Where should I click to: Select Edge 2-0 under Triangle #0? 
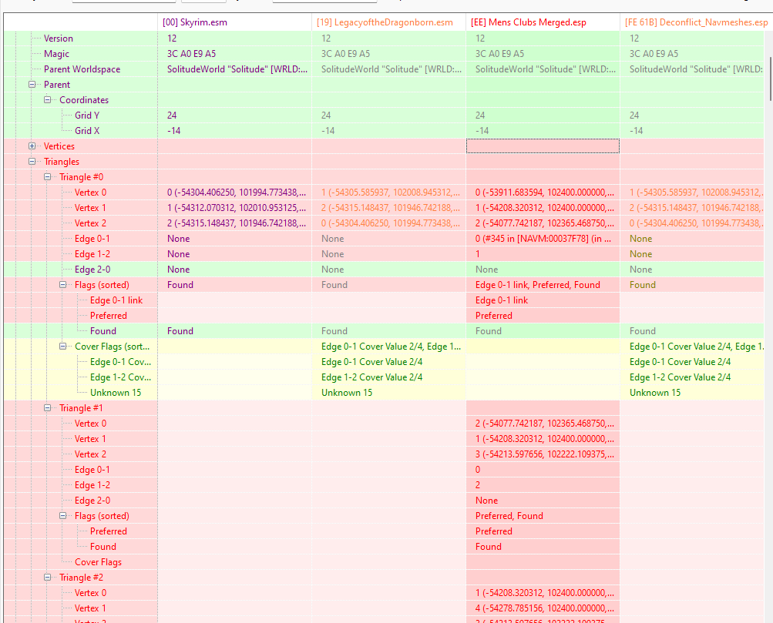92,270
